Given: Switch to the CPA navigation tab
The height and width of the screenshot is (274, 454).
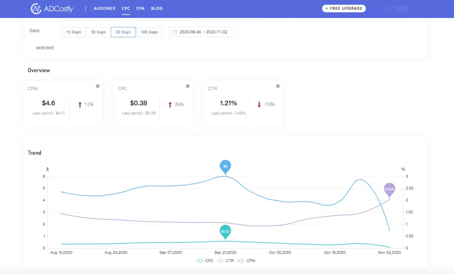Looking at the screenshot, I should click(x=140, y=8).
